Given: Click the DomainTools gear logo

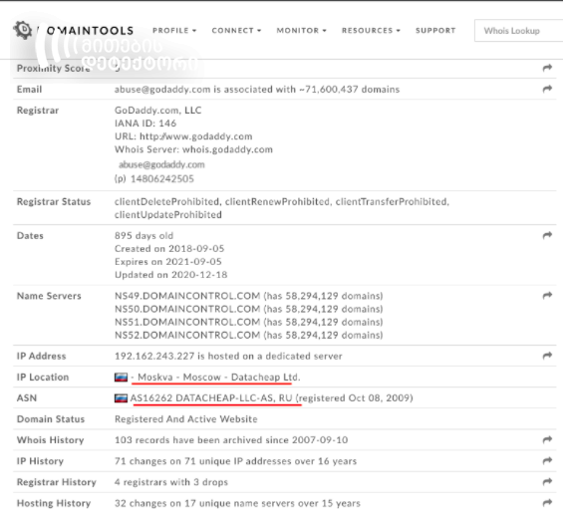Looking at the screenshot, I should tap(23, 30).
